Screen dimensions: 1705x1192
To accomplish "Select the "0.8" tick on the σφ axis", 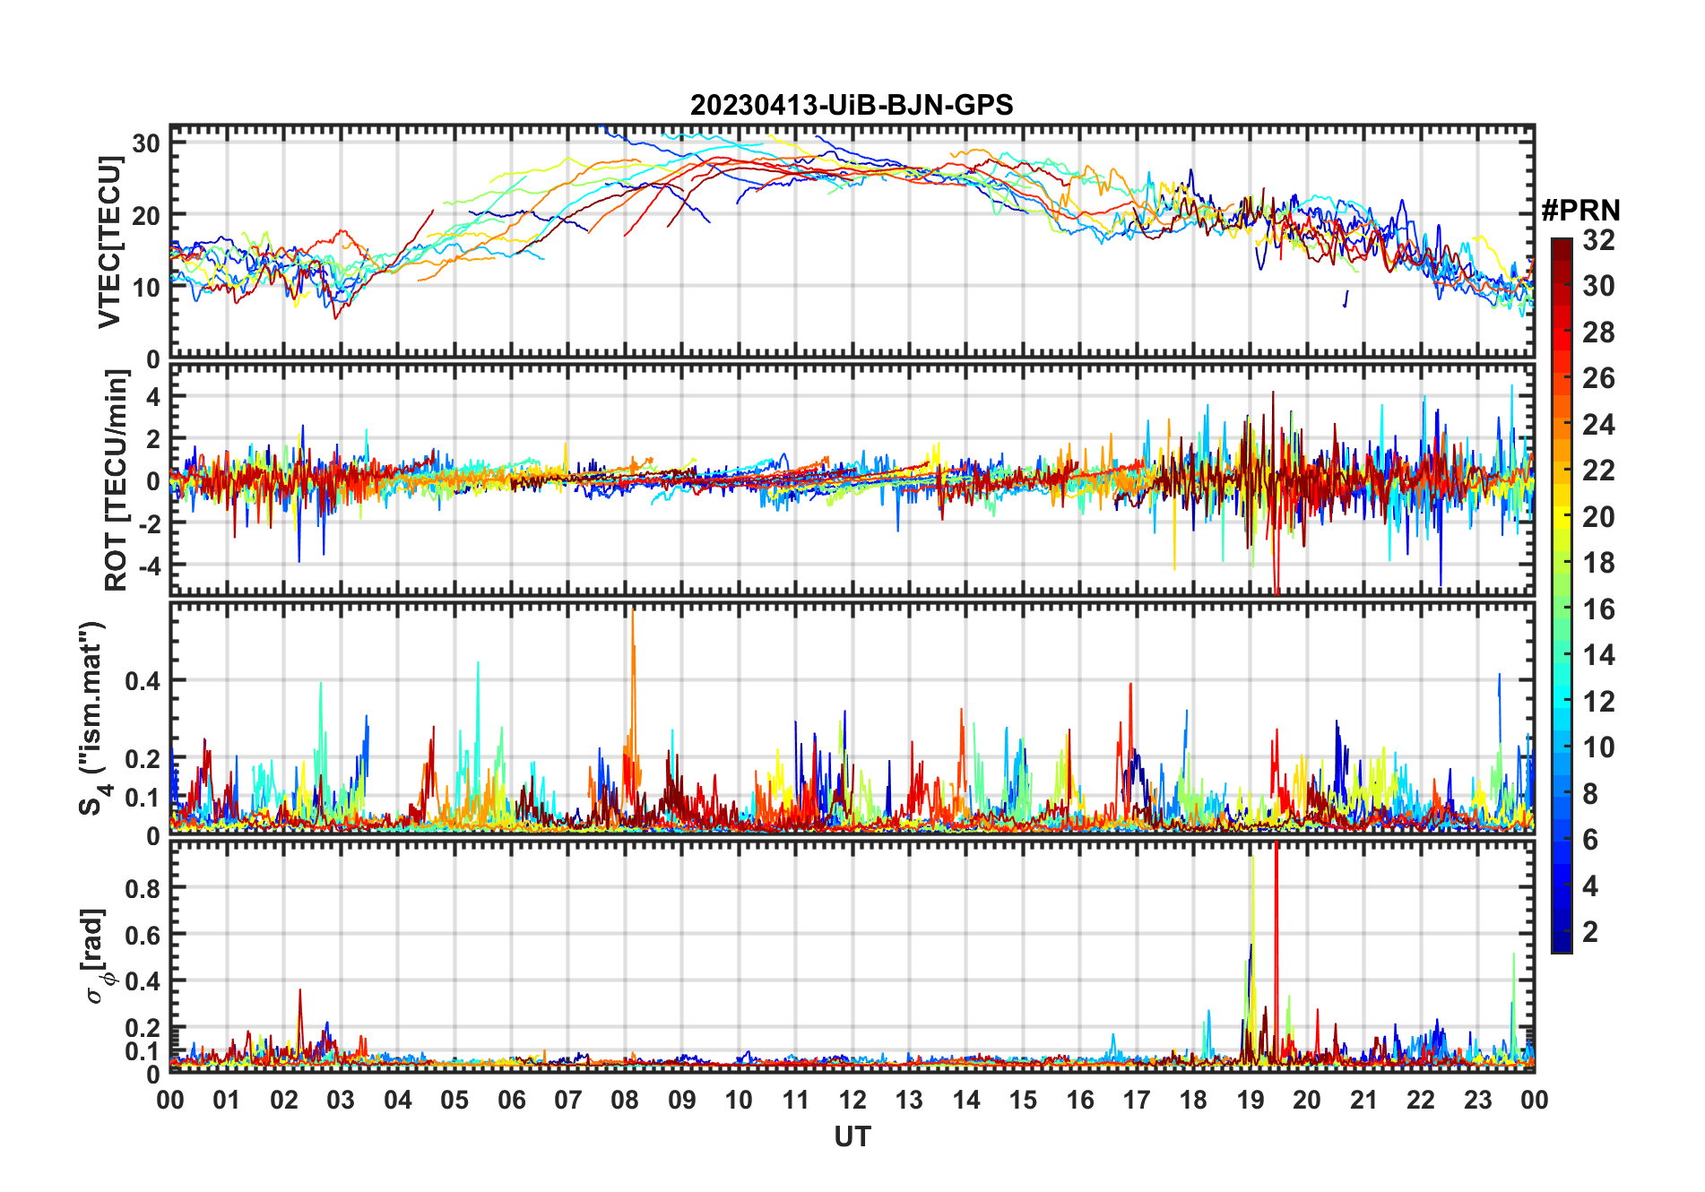I will click(143, 888).
